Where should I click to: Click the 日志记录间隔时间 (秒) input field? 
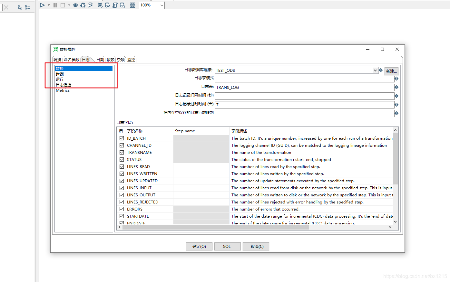[305, 96]
